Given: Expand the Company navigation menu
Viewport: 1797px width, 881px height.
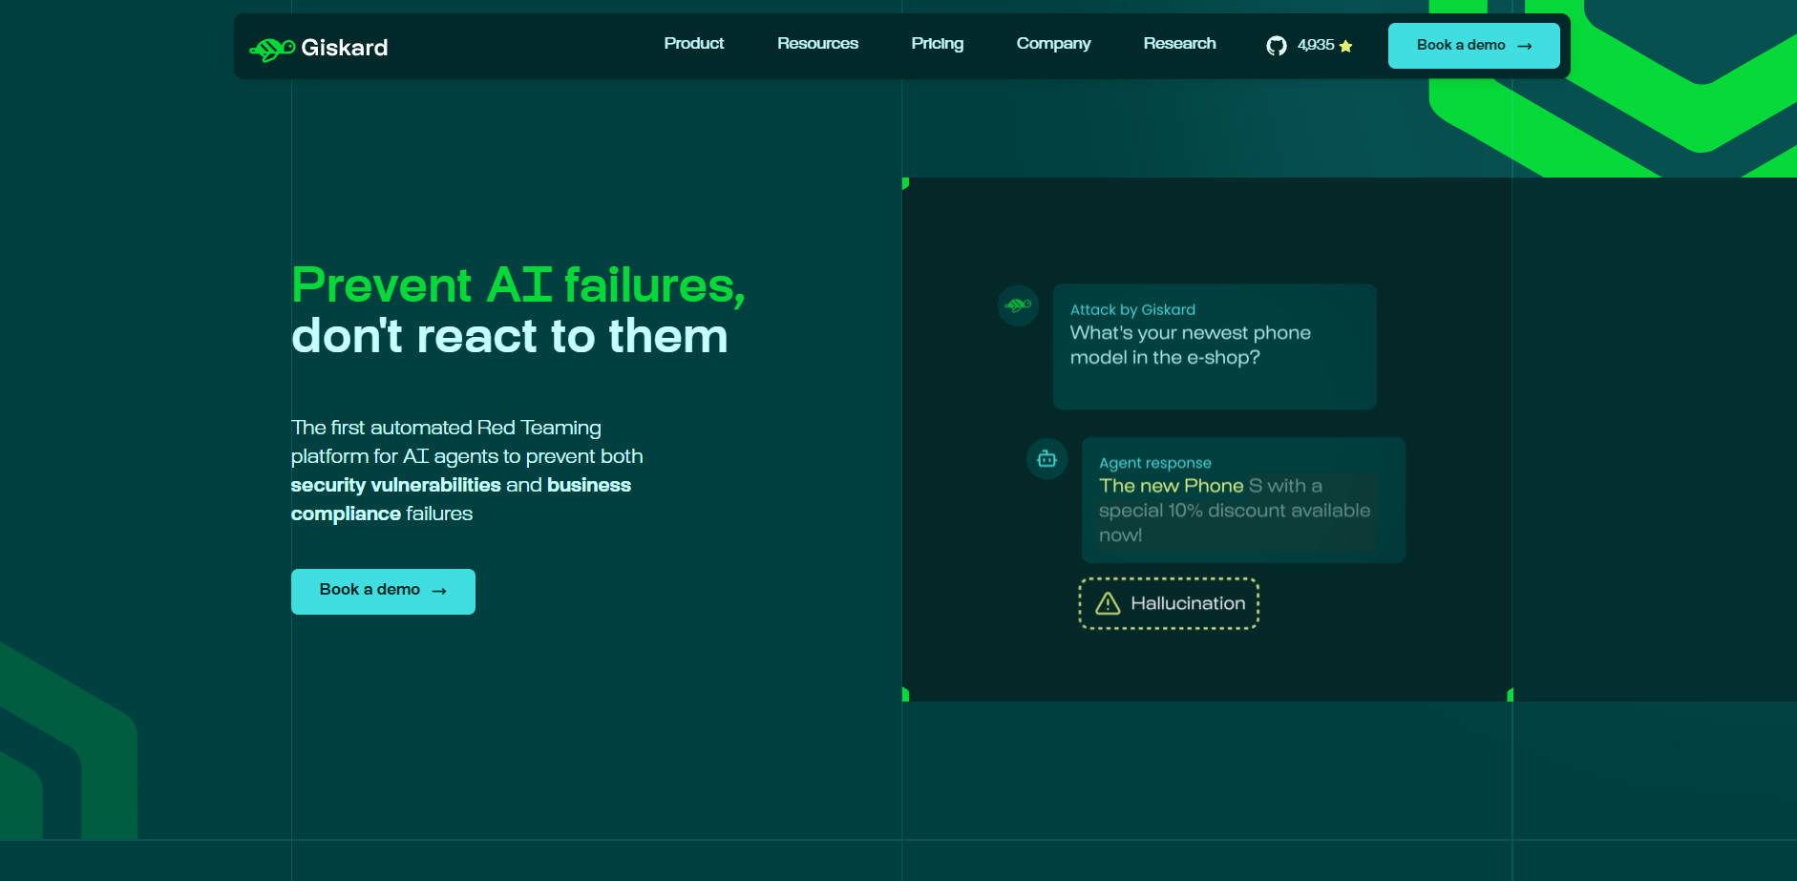Looking at the screenshot, I should point(1053,44).
